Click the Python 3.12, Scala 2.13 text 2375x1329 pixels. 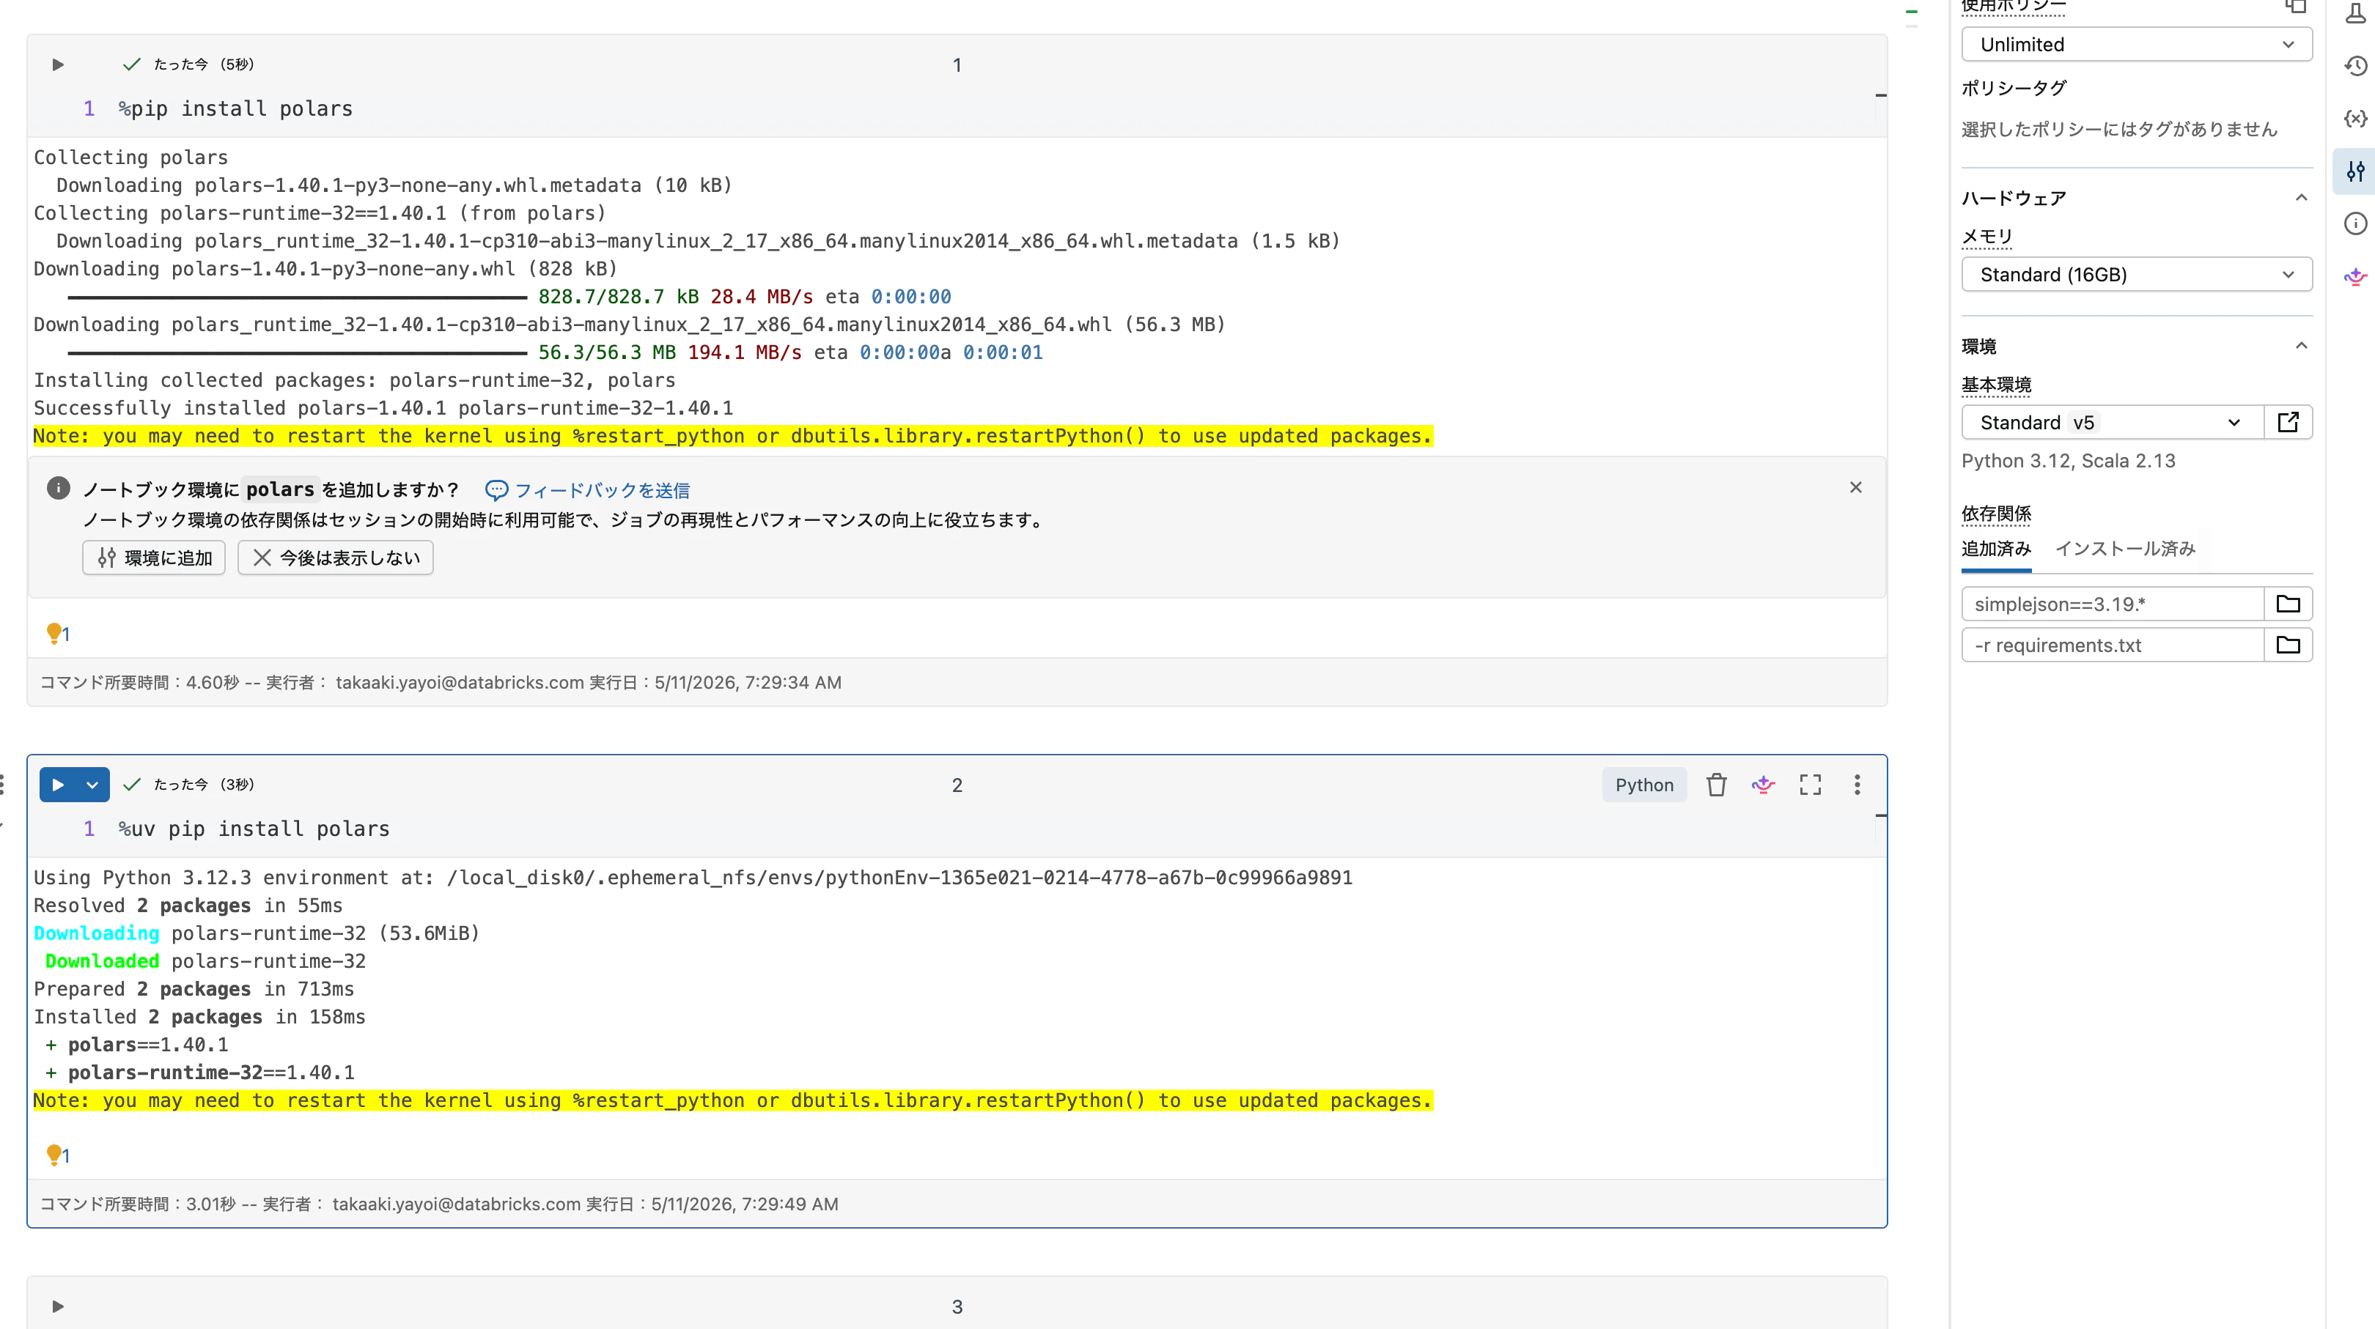pos(2068,461)
